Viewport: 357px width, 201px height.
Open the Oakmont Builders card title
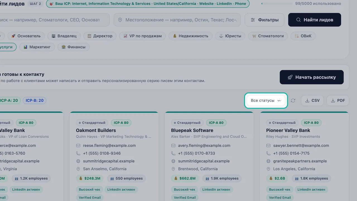pyautogui.click(x=96, y=130)
